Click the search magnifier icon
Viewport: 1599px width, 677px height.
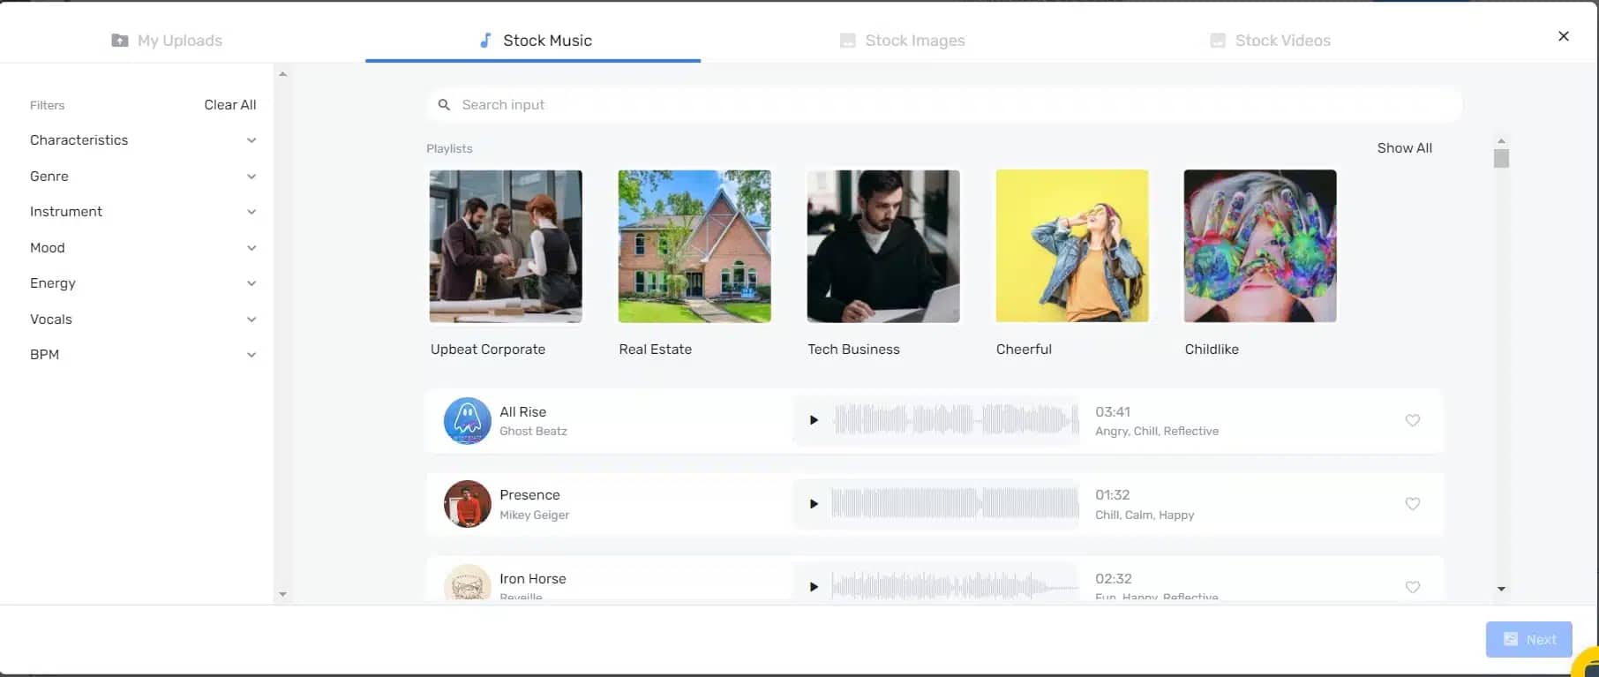pyautogui.click(x=444, y=104)
